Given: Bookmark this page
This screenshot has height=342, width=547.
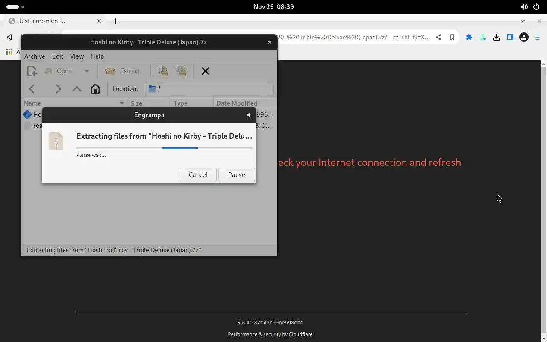Looking at the screenshot, I should [452, 37].
